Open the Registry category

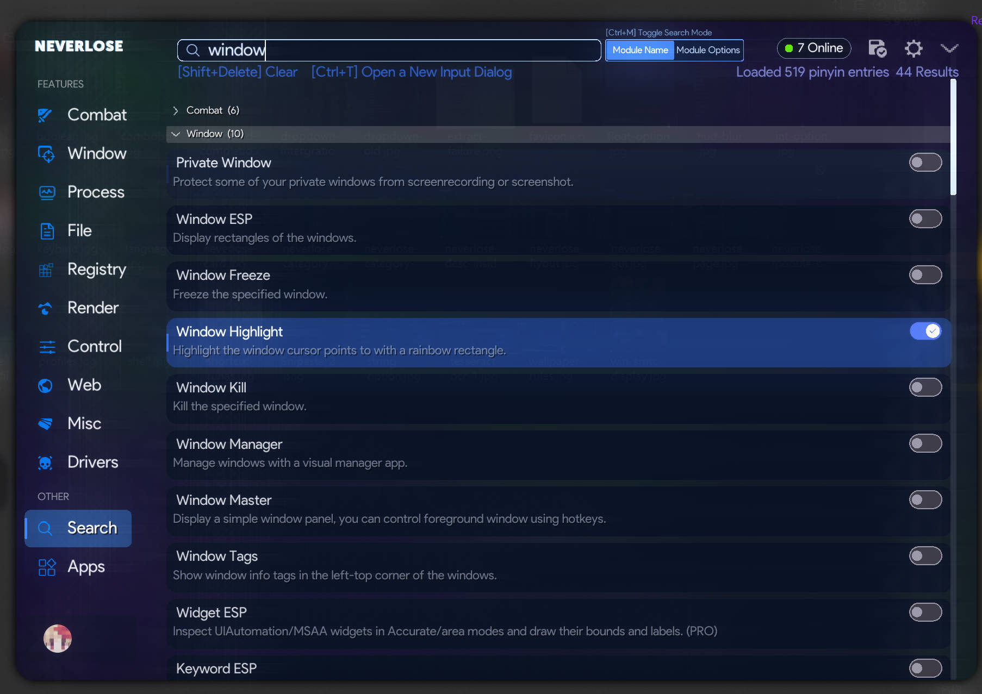coord(78,270)
